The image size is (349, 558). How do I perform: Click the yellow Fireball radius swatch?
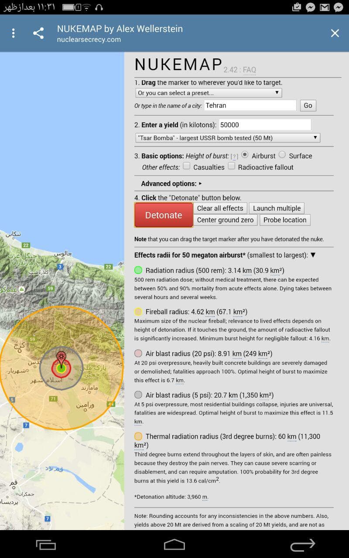pyautogui.click(x=138, y=312)
